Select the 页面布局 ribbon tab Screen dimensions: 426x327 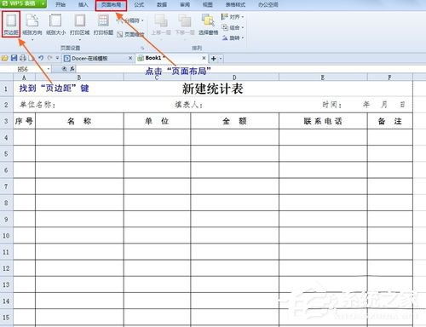coord(111,5)
